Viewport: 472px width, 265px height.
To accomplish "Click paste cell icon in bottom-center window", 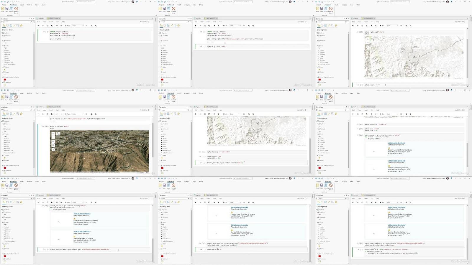I will click(209, 203).
